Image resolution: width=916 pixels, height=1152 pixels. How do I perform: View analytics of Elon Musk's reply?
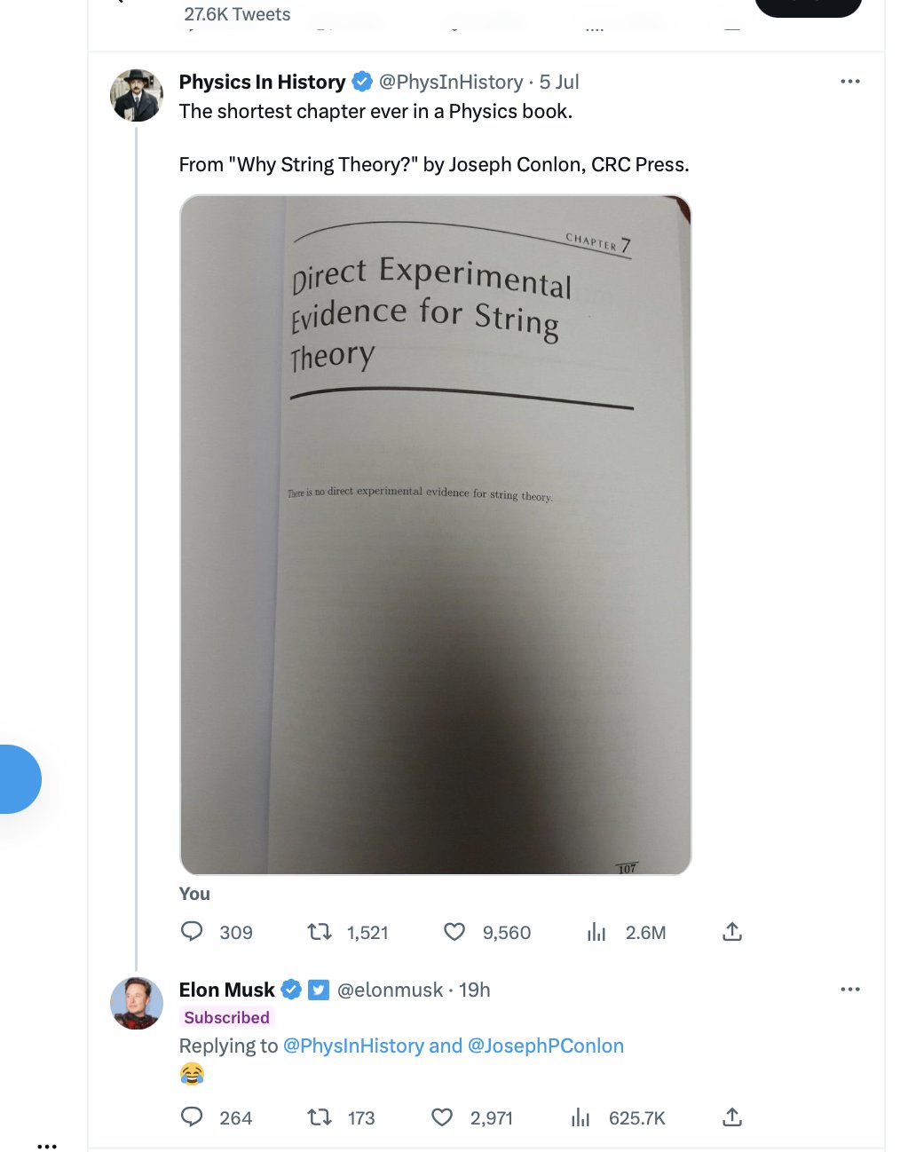(x=580, y=1117)
